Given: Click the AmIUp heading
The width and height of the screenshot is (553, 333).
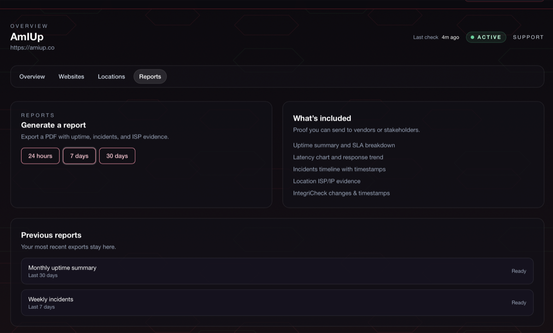Looking at the screenshot, I should [27, 37].
